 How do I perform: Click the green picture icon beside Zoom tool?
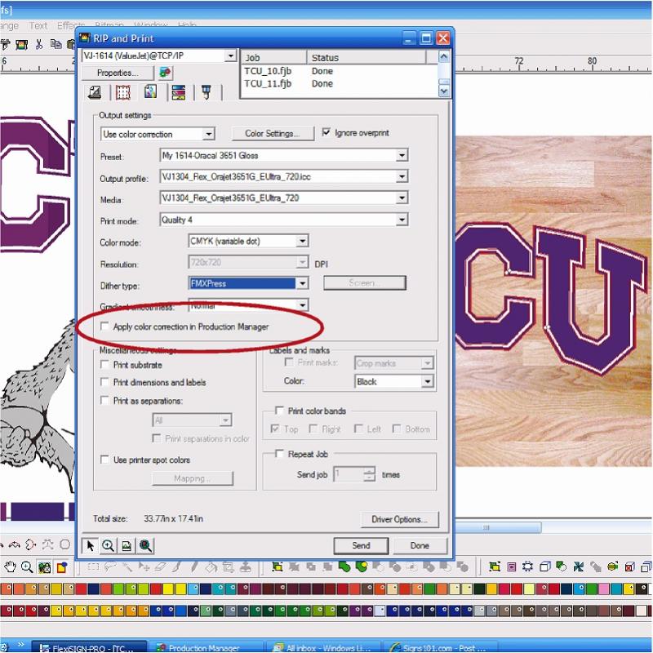[44, 566]
